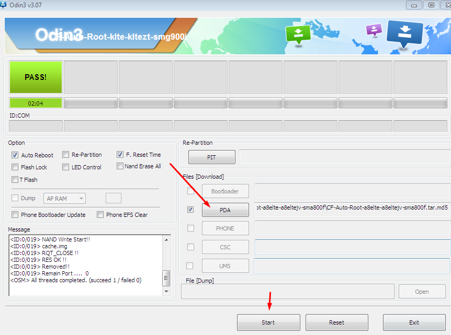Viewport: 451px width, 335px height.
Task: Click the Open button for File Dump
Action: pos(422,292)
